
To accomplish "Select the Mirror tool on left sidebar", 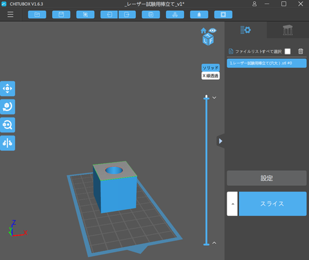I will tap(8, 143).
